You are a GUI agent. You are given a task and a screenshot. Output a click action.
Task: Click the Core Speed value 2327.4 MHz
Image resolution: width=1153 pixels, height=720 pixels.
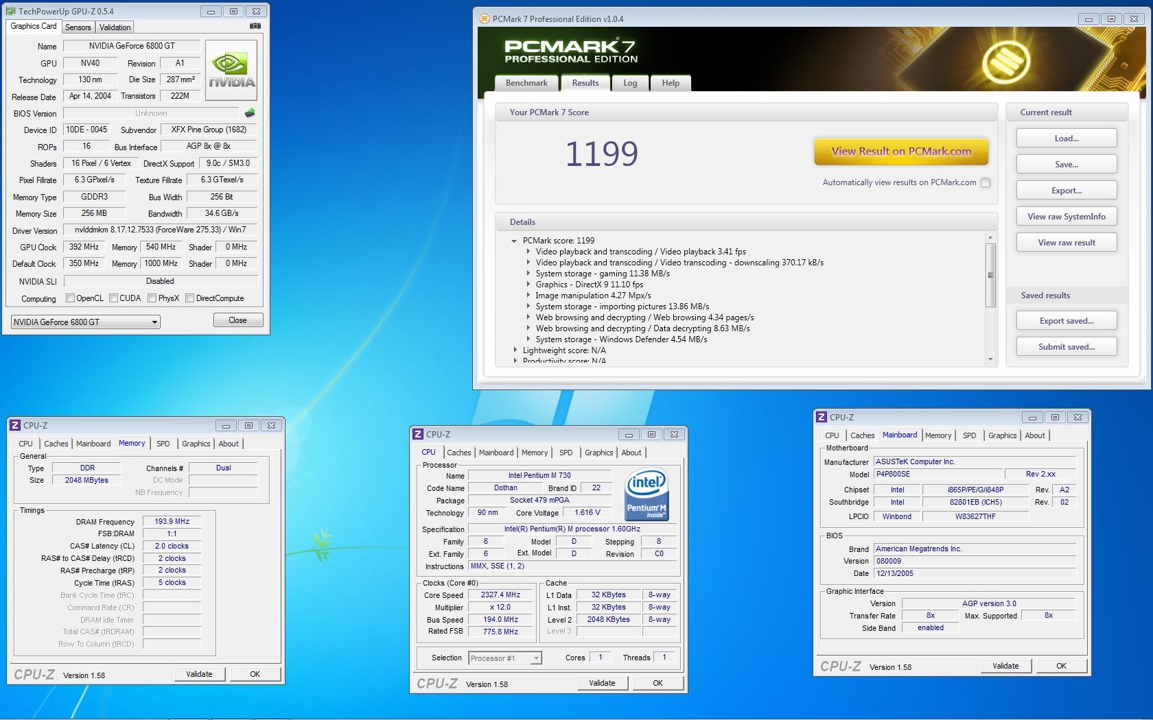point(500,595)
